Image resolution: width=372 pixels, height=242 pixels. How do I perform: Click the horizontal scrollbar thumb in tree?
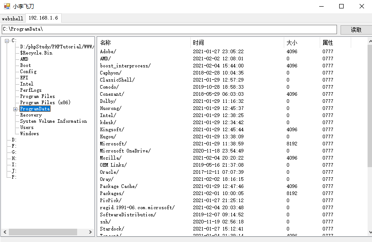(x=43, y=232)
